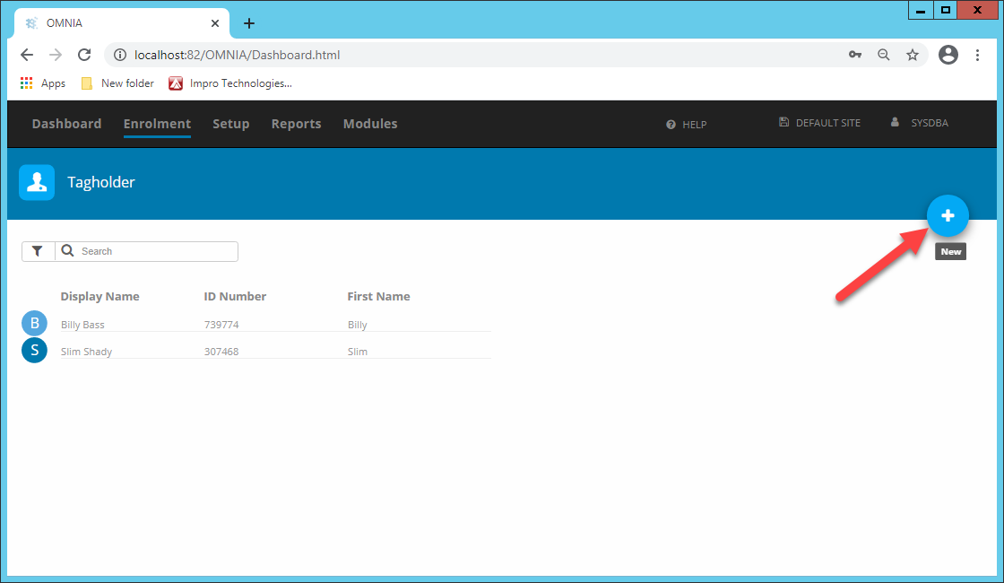This screenshot has height=583, width=1004.
Task: Open the Dashboard menu
Action: tap(66, 124)
